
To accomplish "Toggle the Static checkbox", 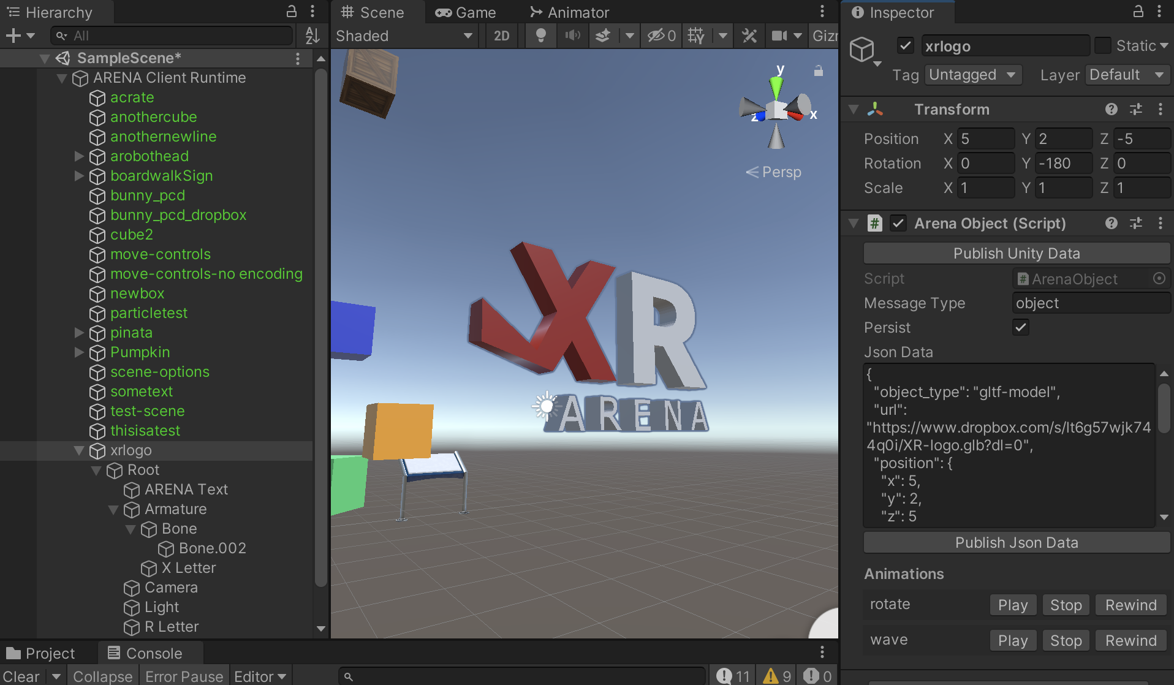I will (x=1102, y=46).
